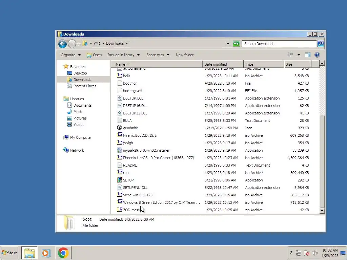The image size is (347, 260).
Task: Click the scrollbar up arrow
Action: point(322,63)
